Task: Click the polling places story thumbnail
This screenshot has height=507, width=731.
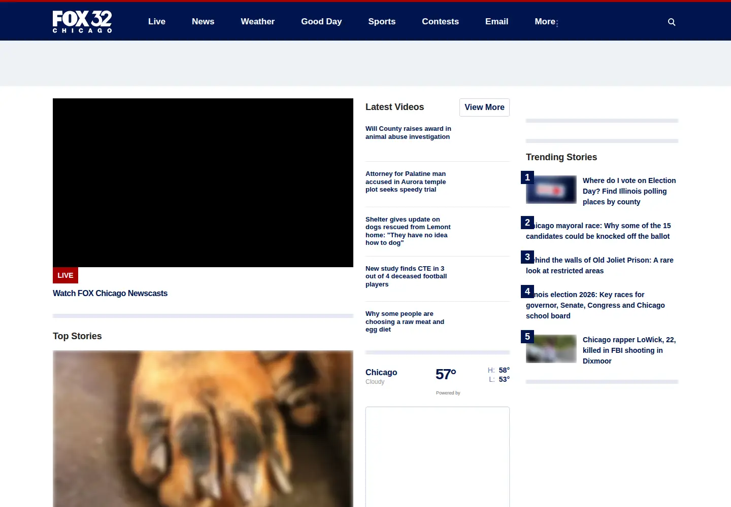Action: tap(551, 190)
